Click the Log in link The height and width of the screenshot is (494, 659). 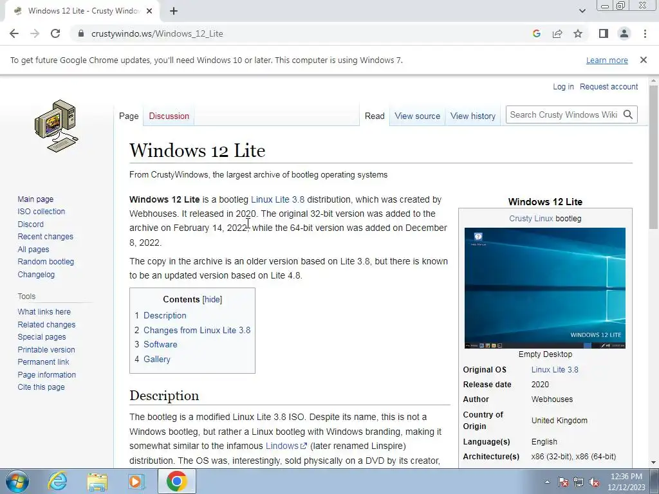pos(563,87)
